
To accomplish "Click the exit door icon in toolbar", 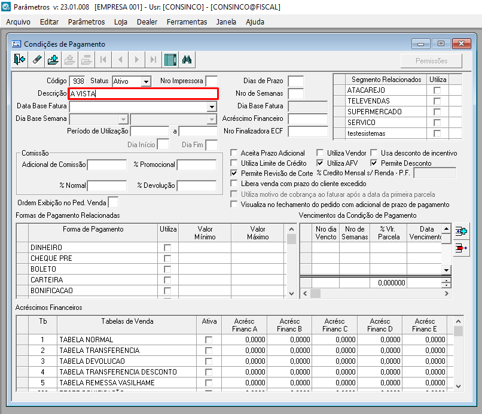I will 20,59.
